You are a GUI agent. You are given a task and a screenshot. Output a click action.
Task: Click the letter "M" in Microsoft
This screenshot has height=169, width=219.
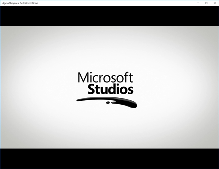82,78
